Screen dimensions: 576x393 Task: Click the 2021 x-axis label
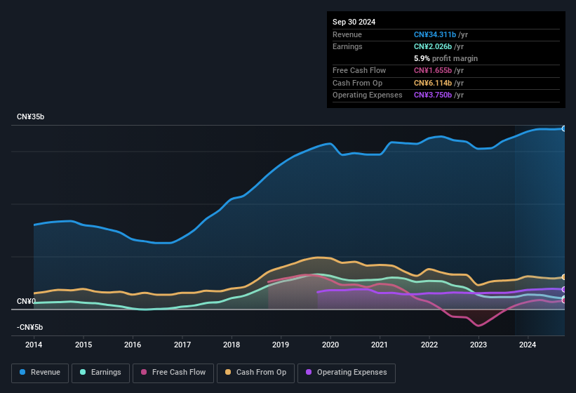pos(380,345)
